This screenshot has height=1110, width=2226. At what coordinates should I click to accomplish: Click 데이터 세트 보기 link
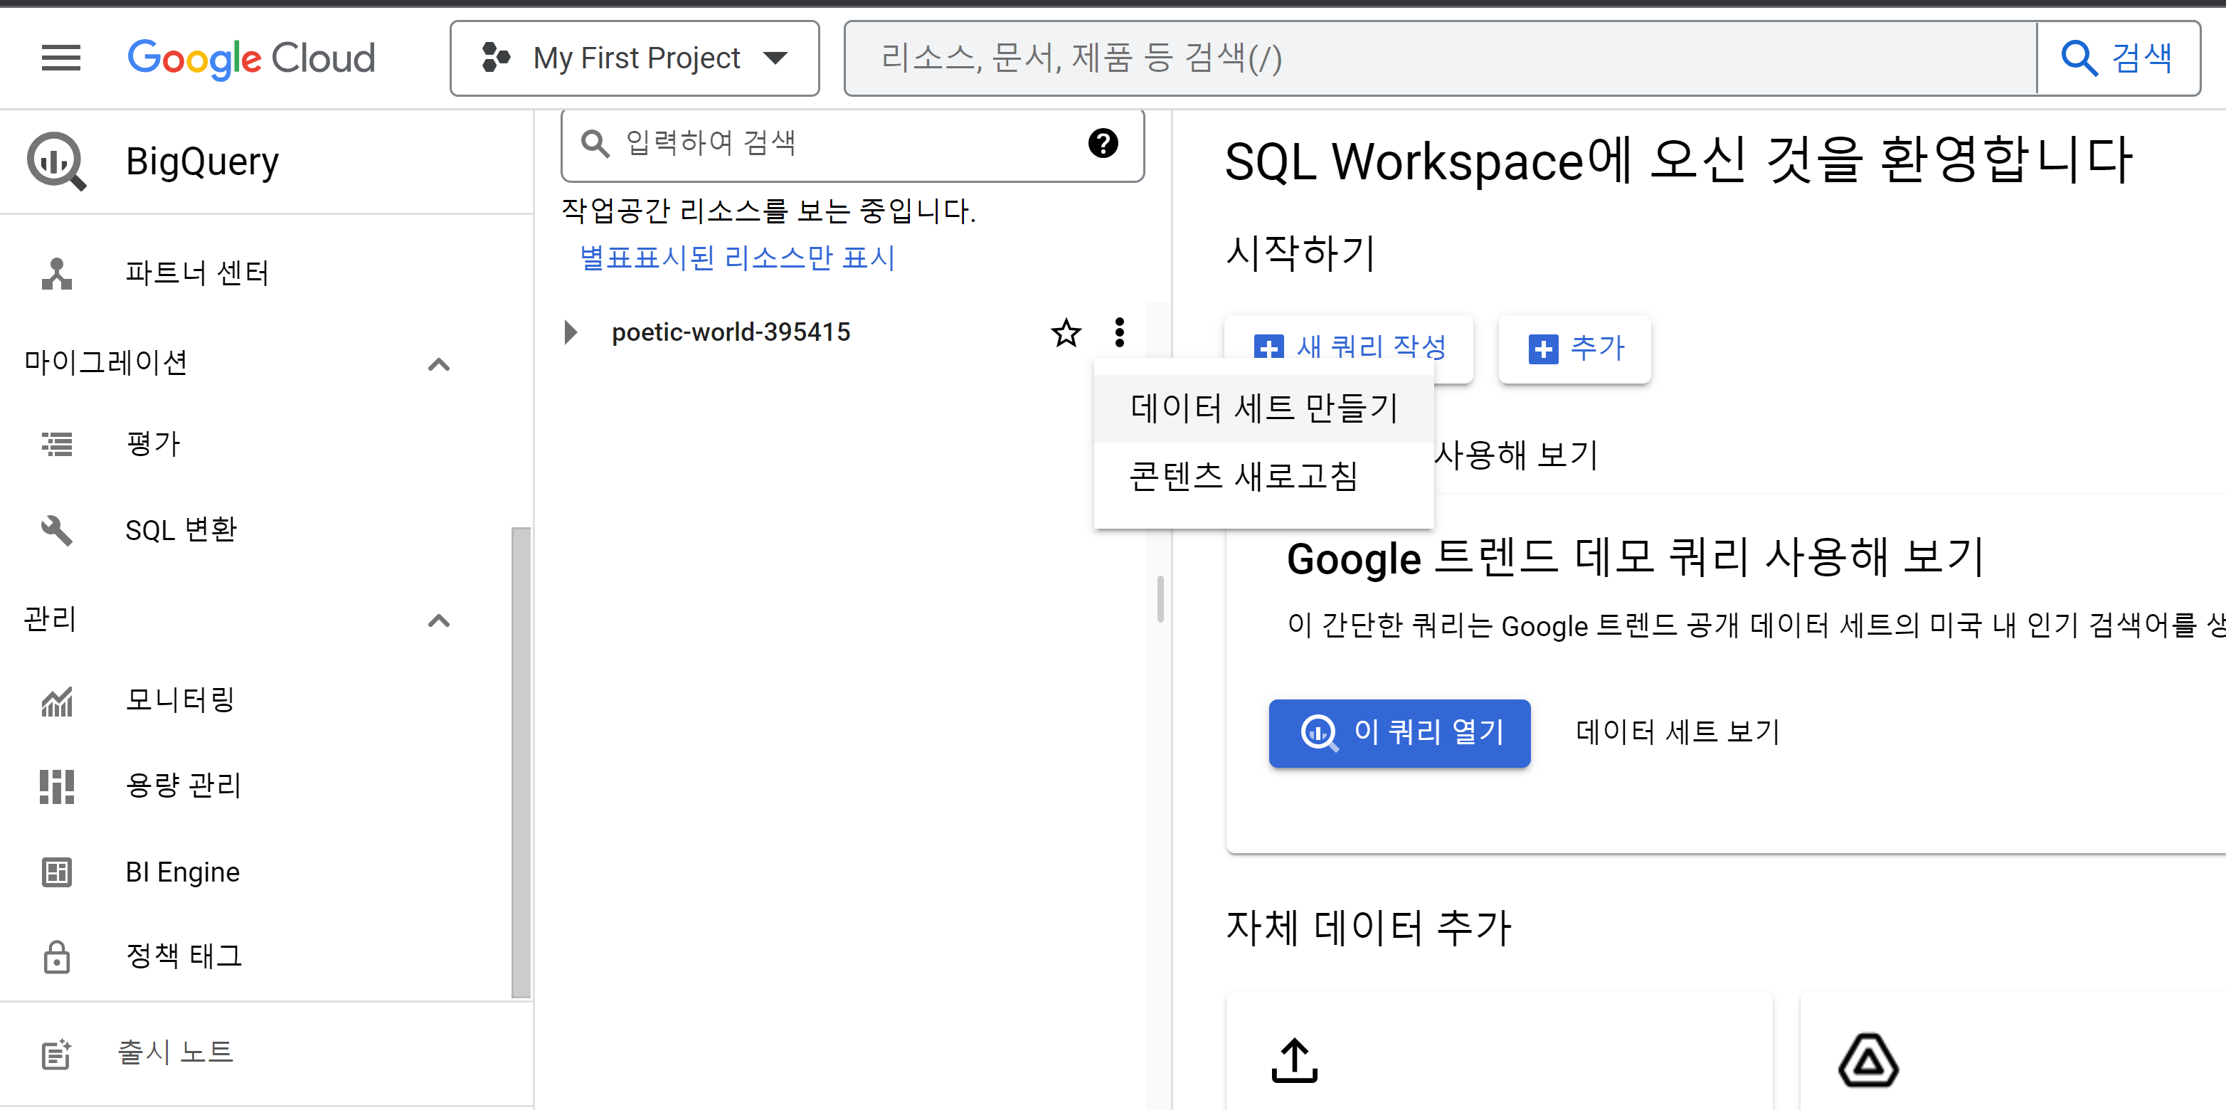pyautogui.click(x=1678, y=733)
